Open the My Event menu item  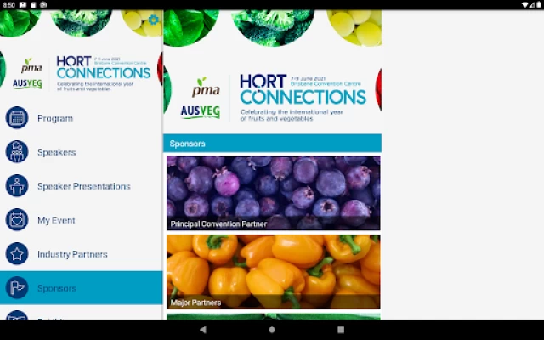(82, 220)
